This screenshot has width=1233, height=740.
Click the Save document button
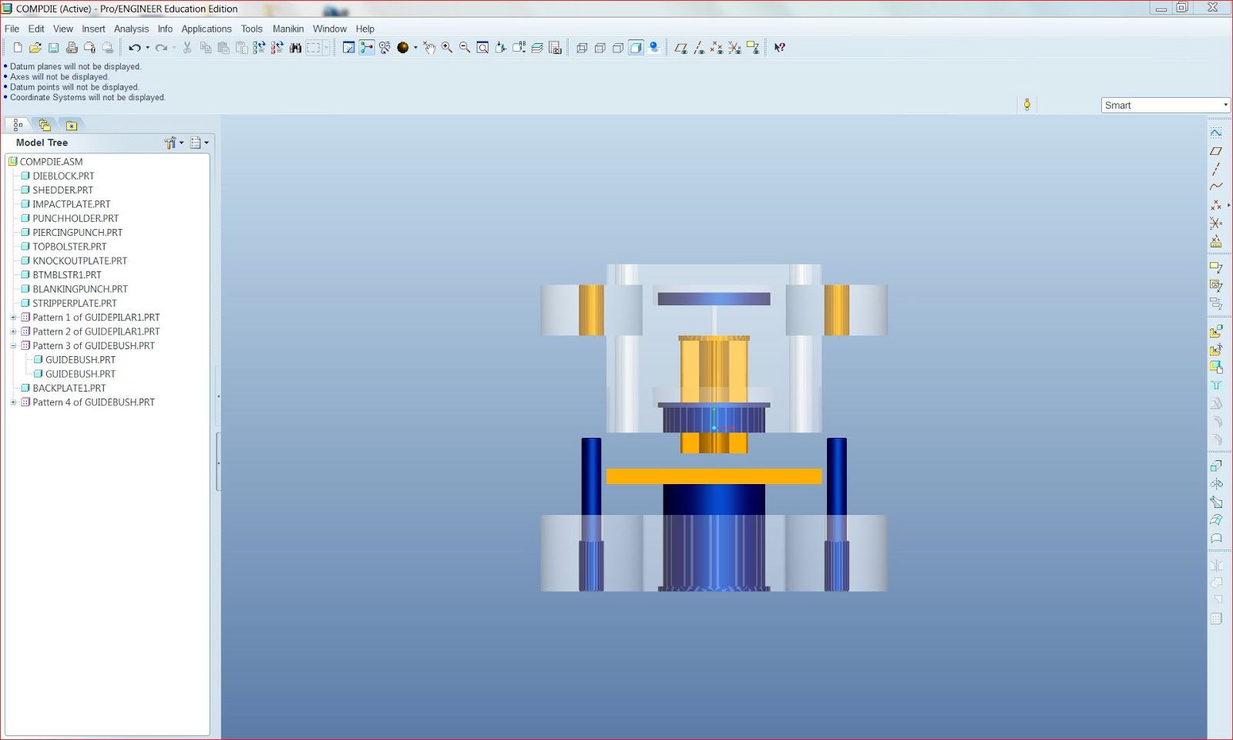[x=53, y=47]
